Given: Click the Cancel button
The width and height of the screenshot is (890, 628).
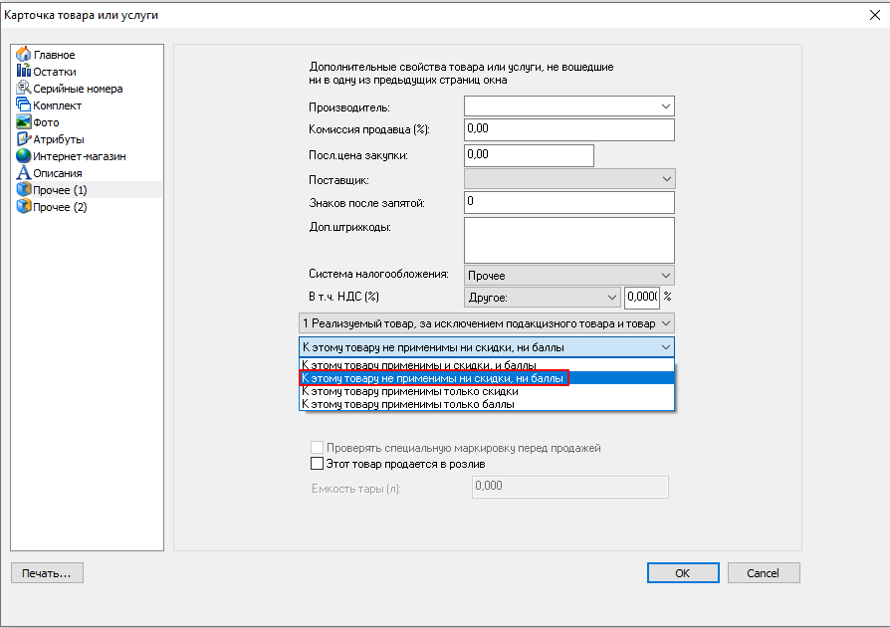Looking at the screenshot, I should click(764, 573).
